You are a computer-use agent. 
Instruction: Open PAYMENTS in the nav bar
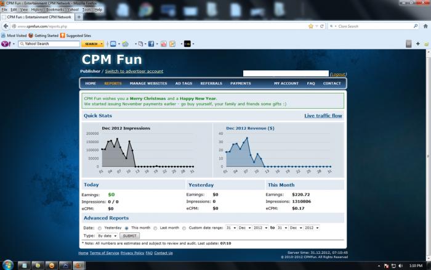pyautogui.click(x=241, y=83)
